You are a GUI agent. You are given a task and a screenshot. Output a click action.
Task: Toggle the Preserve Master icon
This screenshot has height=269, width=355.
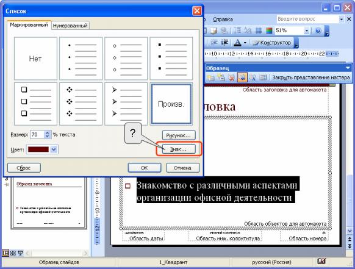coord(242,77)
